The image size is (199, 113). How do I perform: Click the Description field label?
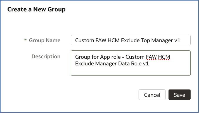click(x=46, y=56)
